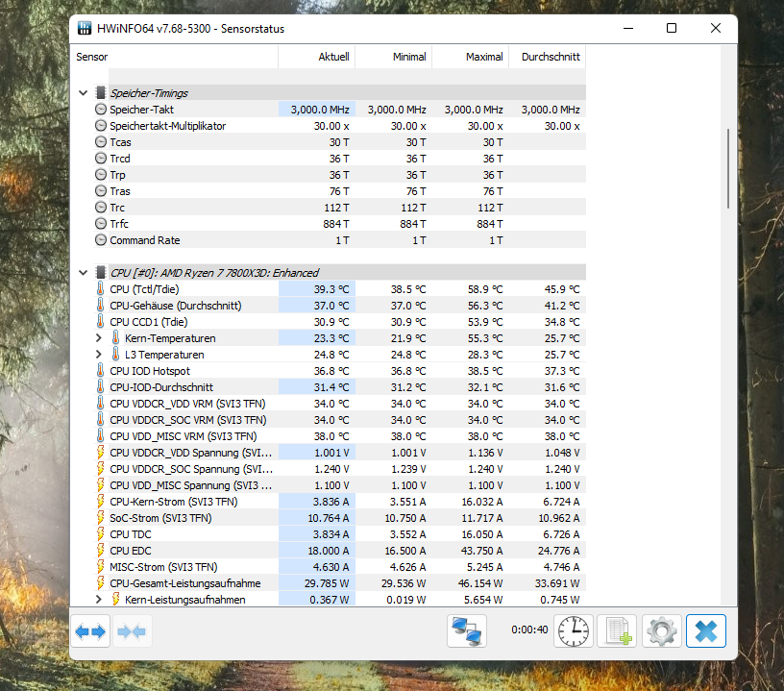The image size is (784, 691).
Task: Click the 29.785 W current power value
Action: [x=327, y=583]
